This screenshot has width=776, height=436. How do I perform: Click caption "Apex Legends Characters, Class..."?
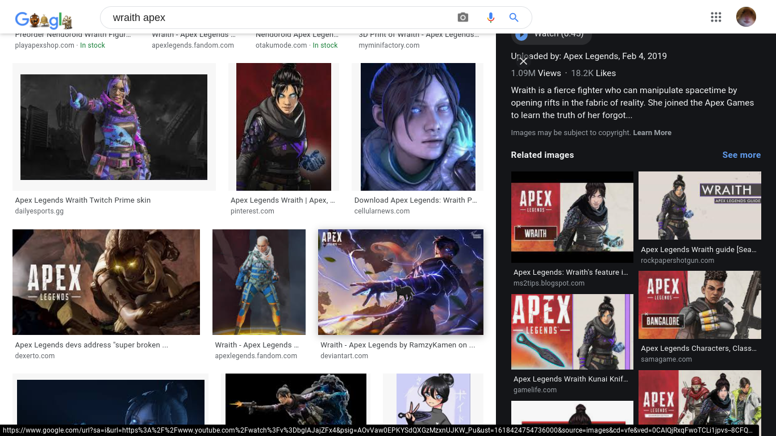pos(699,349)
